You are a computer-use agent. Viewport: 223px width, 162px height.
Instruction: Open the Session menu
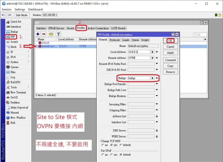point(7,9)
